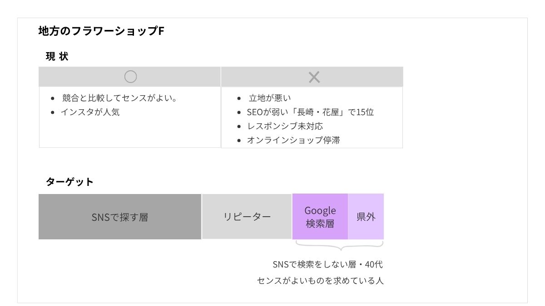This screenshot has height=306, width=545.
Task: Click the bullet 競合と比較してセンスがよい。
Action: pos(119,98)
